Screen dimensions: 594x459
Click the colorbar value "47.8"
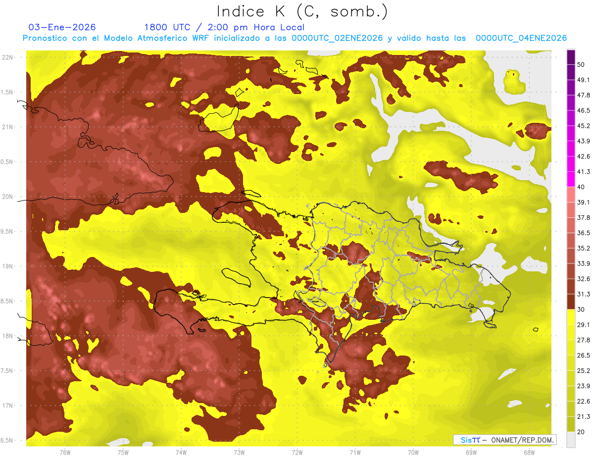pos(584,95)
